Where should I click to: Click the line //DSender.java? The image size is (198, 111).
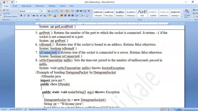(x=51, y=76)
